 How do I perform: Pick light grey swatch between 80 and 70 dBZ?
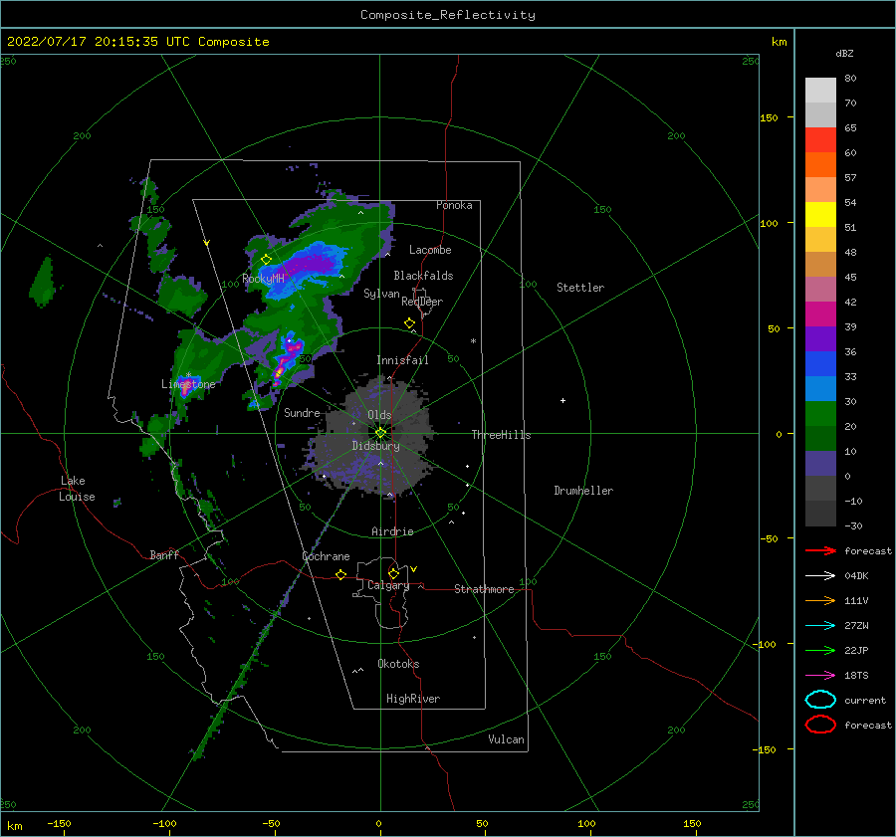pos(820,91)
